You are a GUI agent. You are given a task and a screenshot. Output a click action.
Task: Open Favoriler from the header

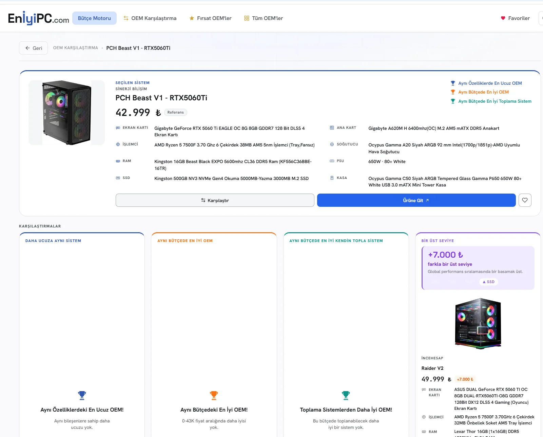click(x=515, y=18)
